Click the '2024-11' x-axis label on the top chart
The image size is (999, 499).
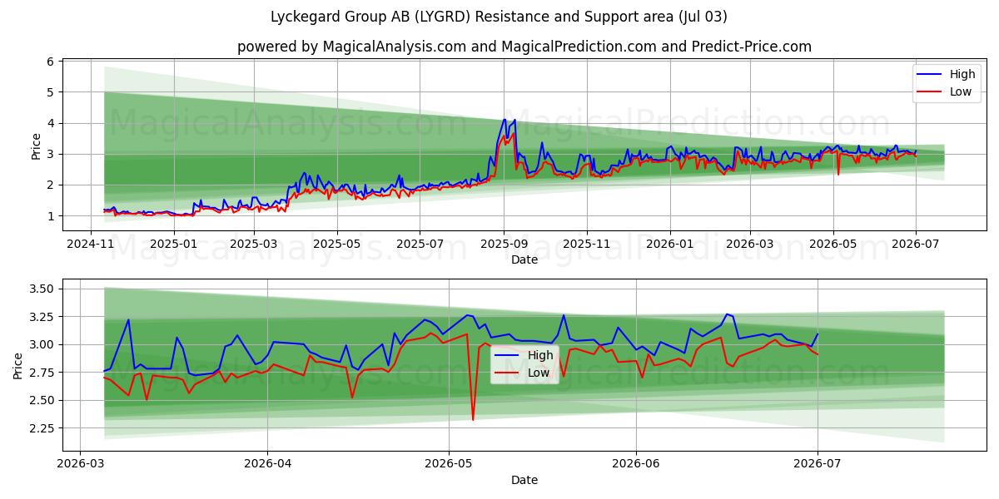[91, 244]
